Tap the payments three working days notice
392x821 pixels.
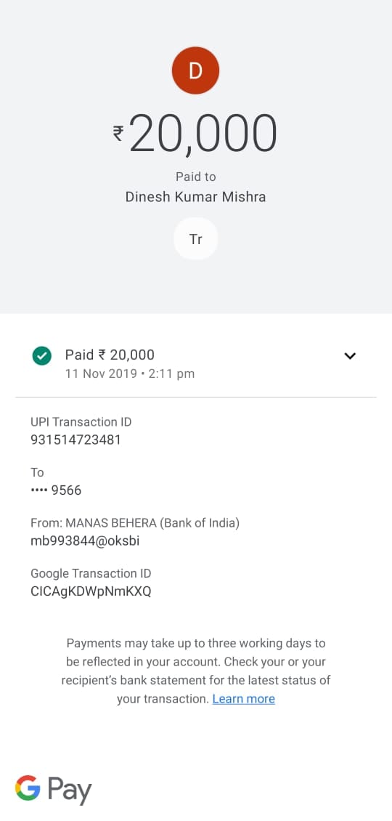(196, 671)
